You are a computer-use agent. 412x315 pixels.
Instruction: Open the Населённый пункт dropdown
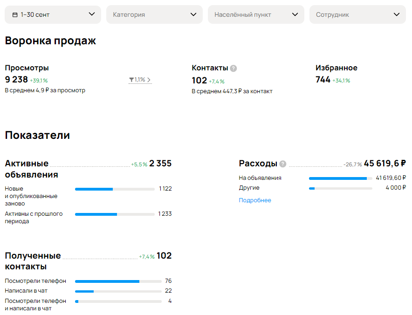pyautogui.click(x=256, y=14)
